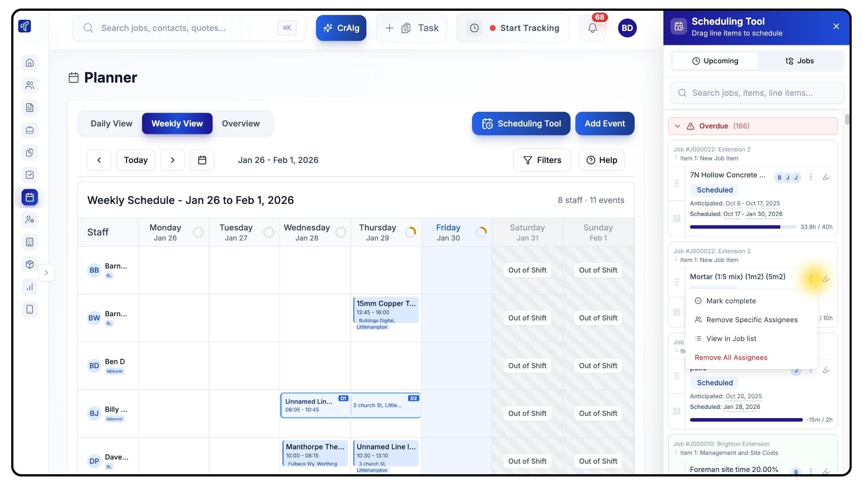Click the 33.8h / 40h progress bar
This screenshot has height=485, width=863.
tap(743, 227)
